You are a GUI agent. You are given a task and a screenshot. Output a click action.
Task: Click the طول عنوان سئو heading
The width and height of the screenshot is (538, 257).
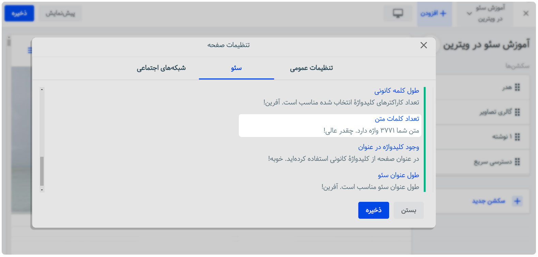398,175
